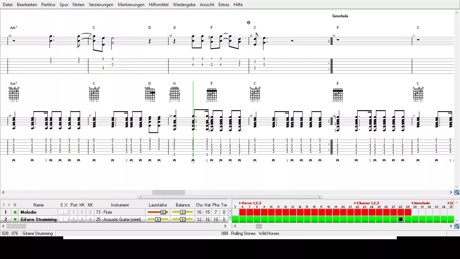Click the S cell of Melodie track
Viewport: 460px width, 259px height.
[62, 212]
